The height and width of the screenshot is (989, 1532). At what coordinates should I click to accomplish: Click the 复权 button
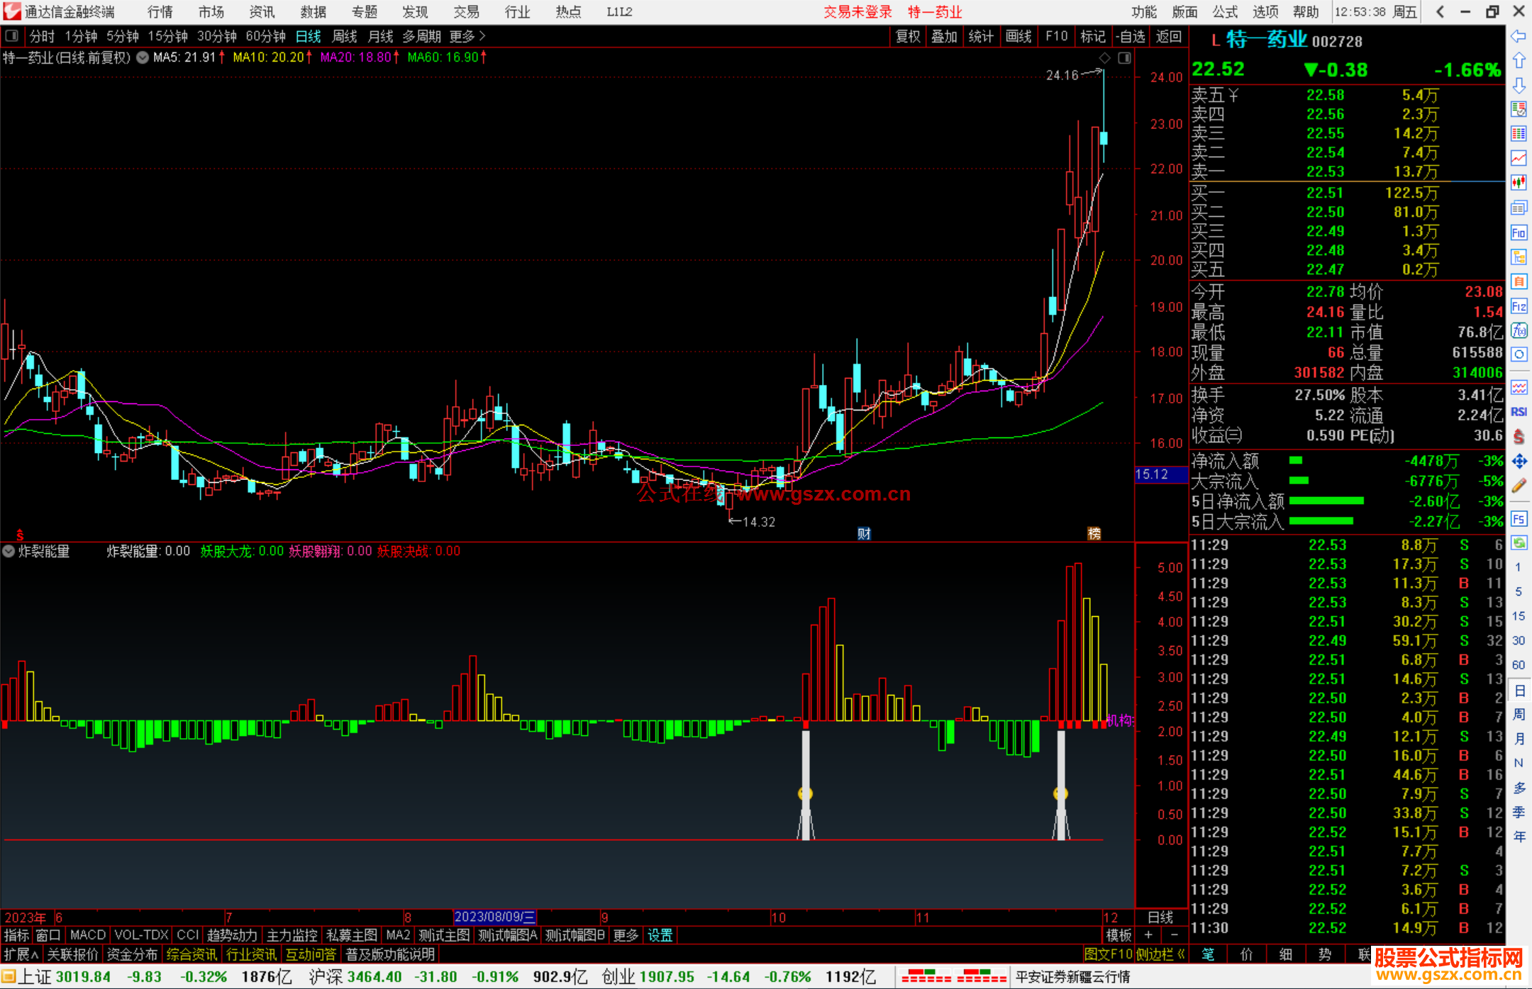click(x=908, y=36)
